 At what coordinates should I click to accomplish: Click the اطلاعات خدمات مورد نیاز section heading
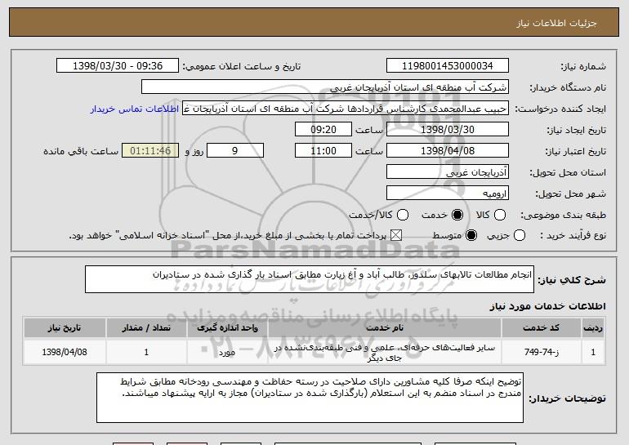[x=547, y=306]
